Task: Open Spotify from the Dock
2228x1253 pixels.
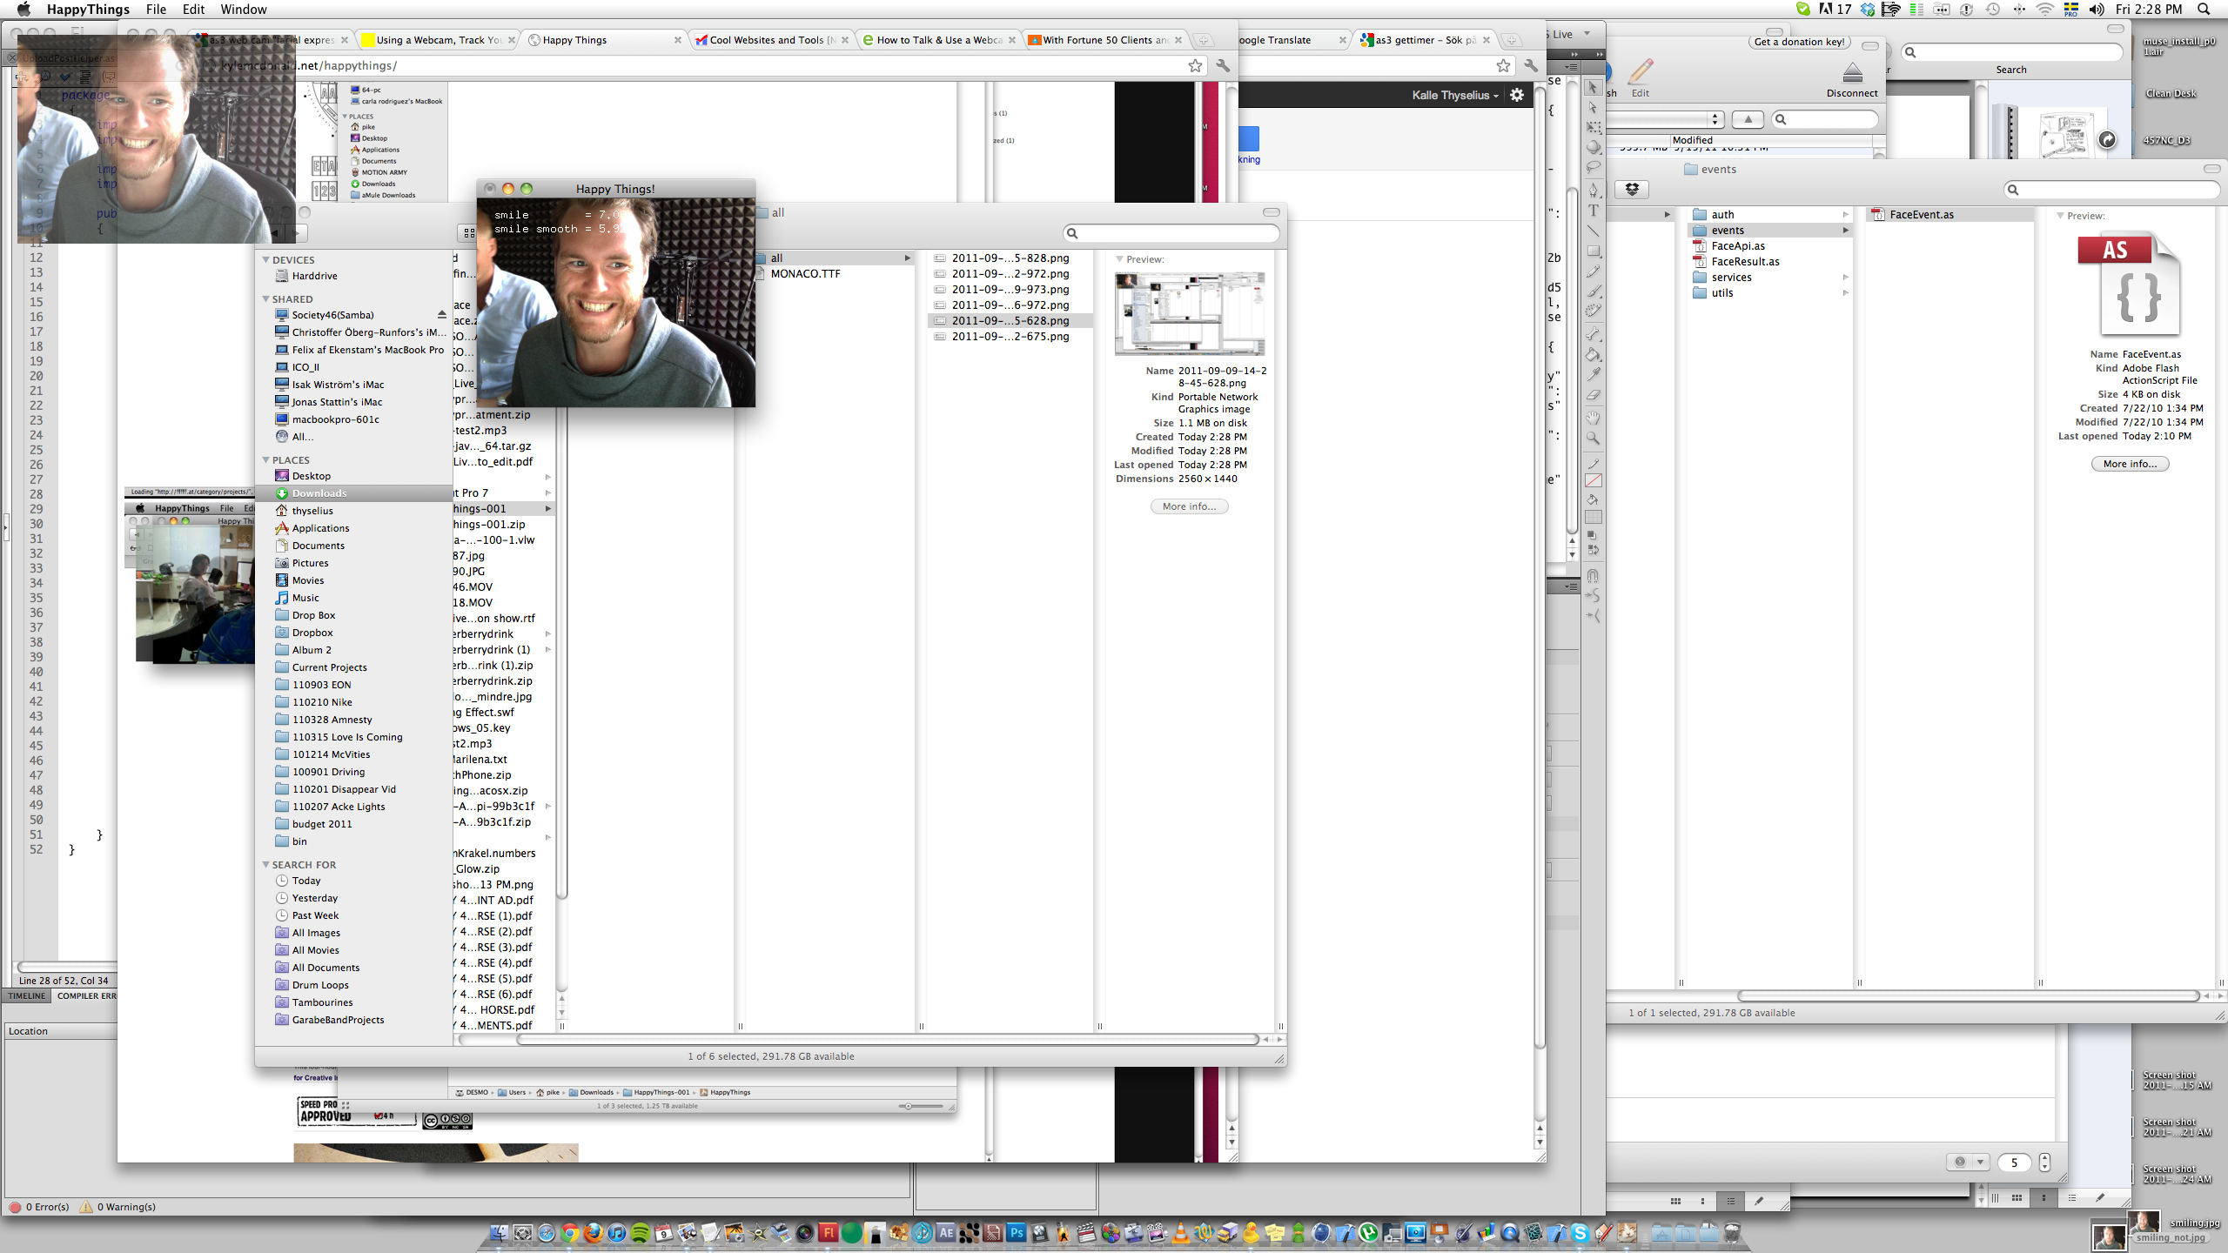Action: pyautogui.click(x=641, y=1233)
